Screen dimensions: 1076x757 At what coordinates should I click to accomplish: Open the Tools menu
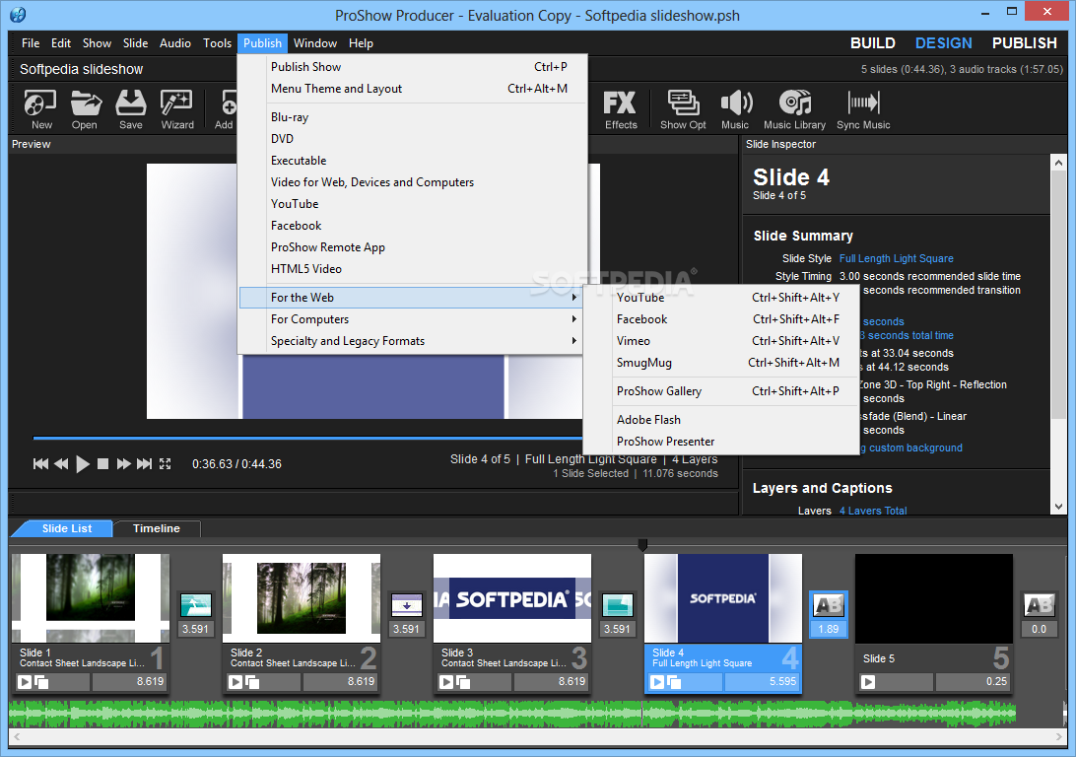(x=217, y=43)
